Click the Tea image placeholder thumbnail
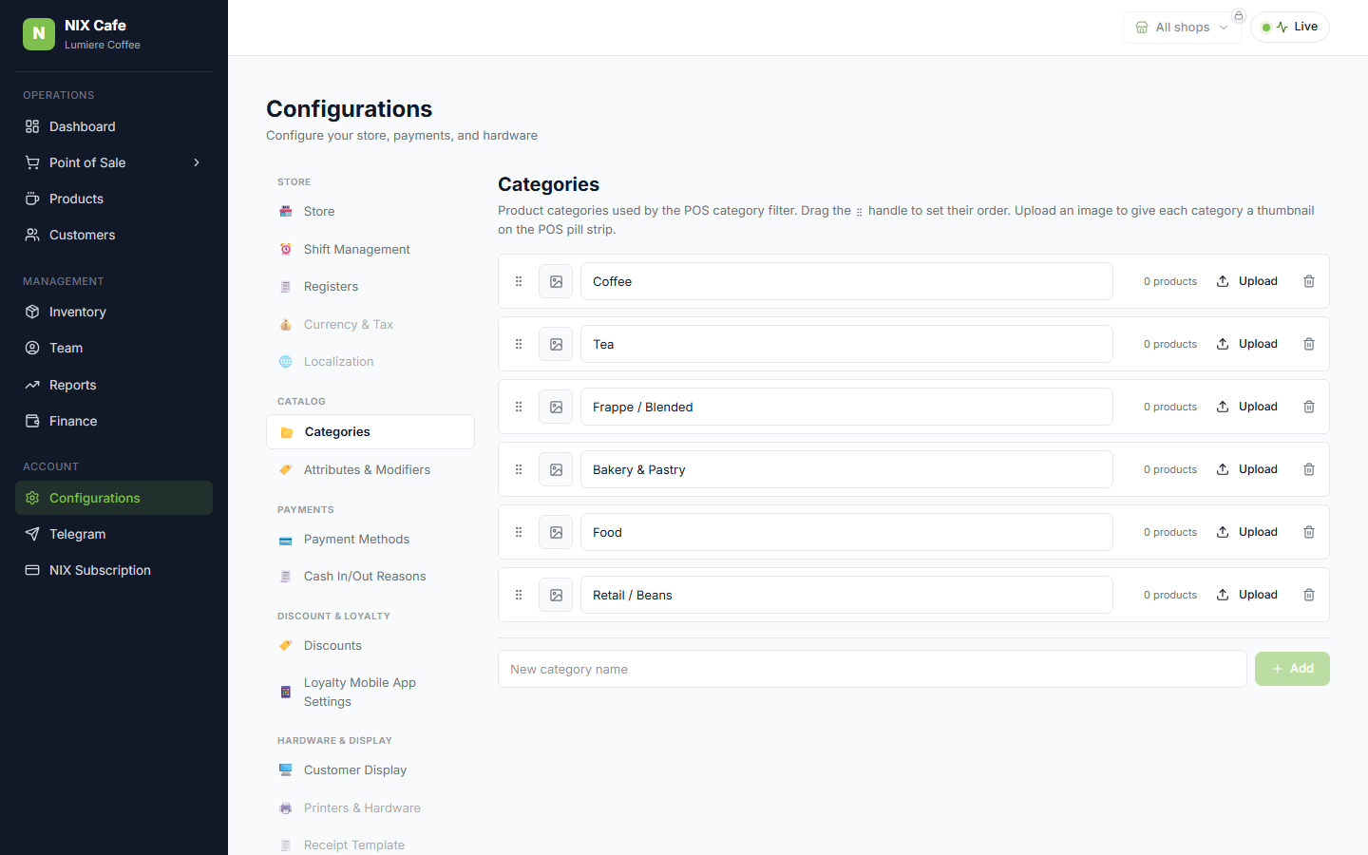The image size is (1368, 855). point(556,344)
